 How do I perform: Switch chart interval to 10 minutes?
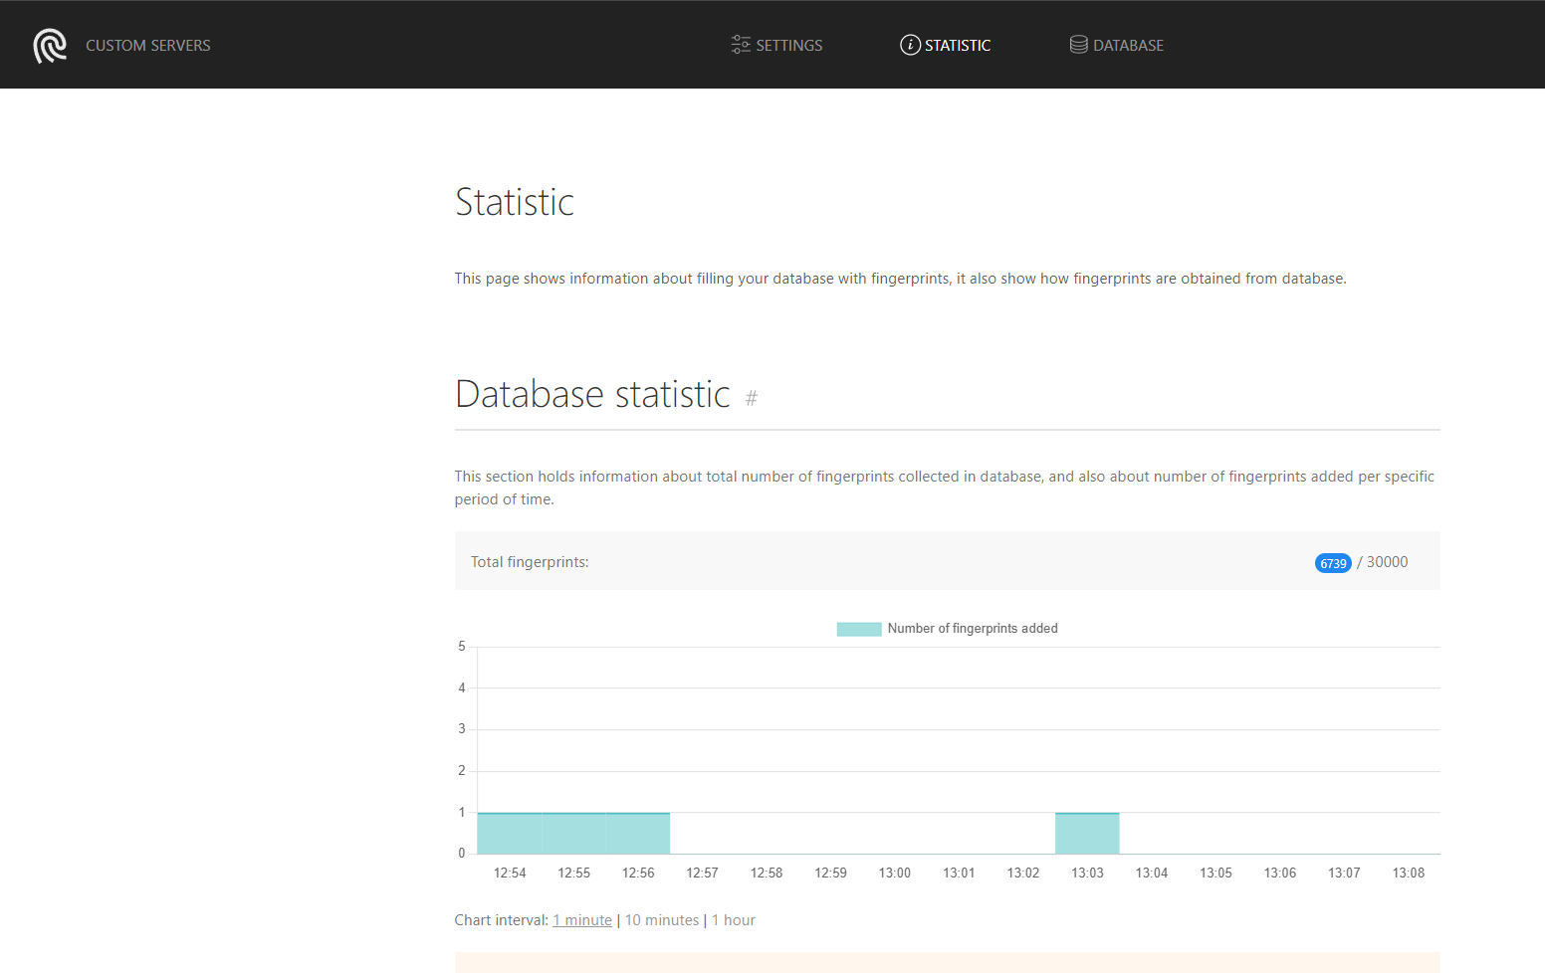pos(662,920)
